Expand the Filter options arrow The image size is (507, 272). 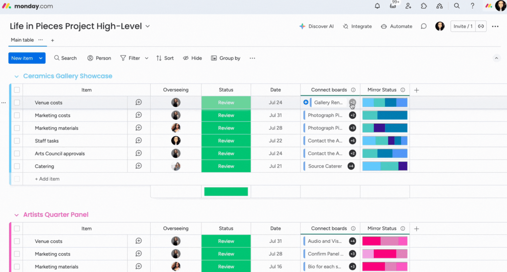tap(147, 58)
